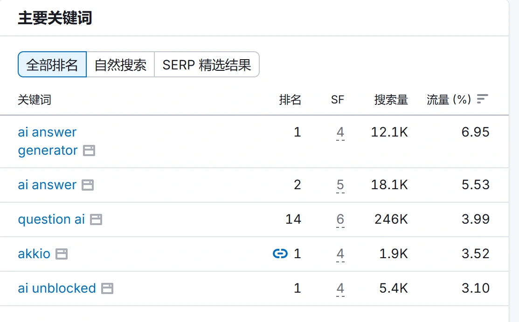Click SERP snapshot icon beside ai answer
Image resolution: width=519 pixels, height=322 pixels.
click(x=88, y=185)
